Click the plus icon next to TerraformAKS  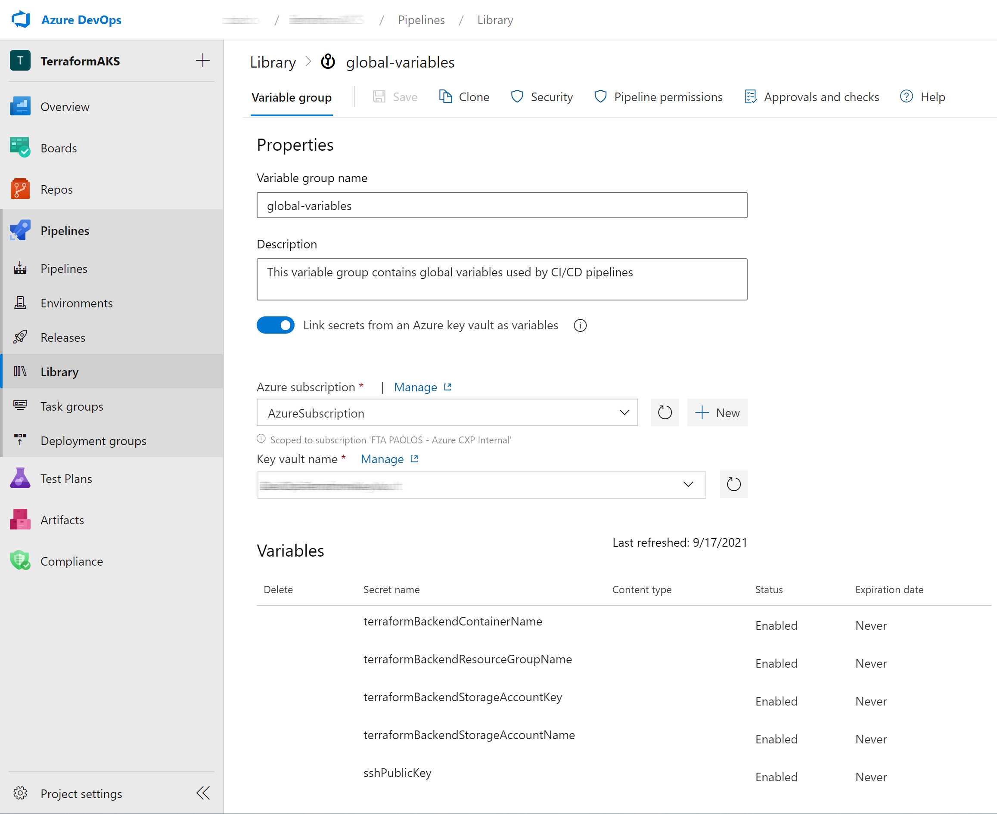pyautogui.click(x=203, y=61)
